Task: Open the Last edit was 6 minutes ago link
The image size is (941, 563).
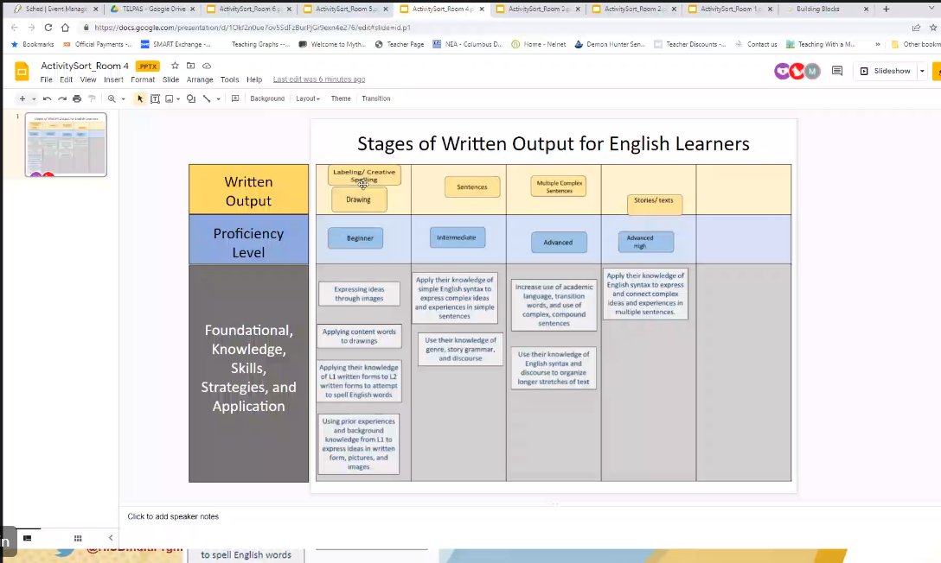Action: tap(319, 79)
